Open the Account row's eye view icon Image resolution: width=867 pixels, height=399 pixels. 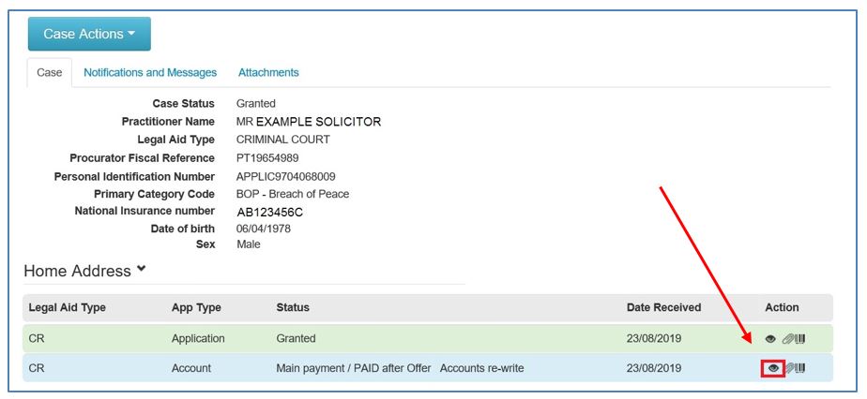(x=773, y=367)
